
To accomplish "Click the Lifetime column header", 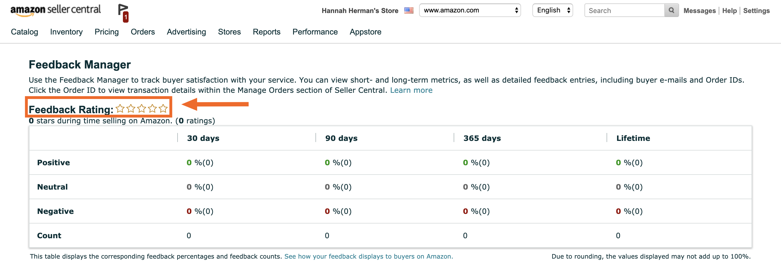I will [633, 138].
